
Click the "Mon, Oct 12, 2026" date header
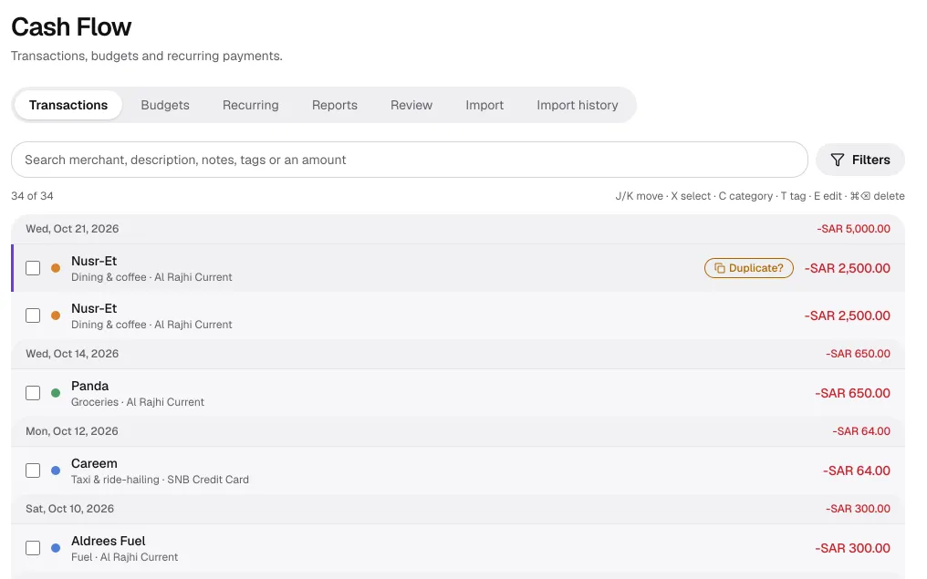[x=71, y=430]
